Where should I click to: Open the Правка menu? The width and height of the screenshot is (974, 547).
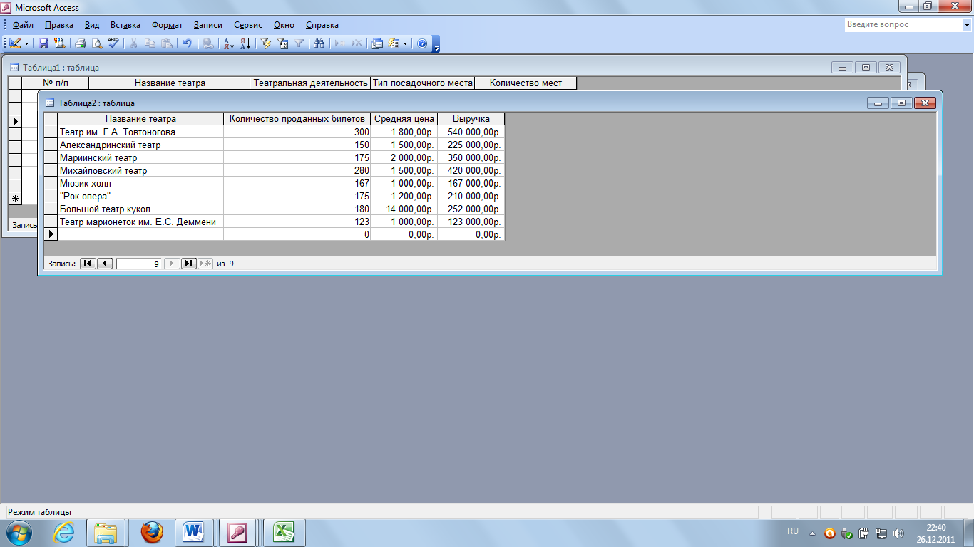tap(59, 25)
